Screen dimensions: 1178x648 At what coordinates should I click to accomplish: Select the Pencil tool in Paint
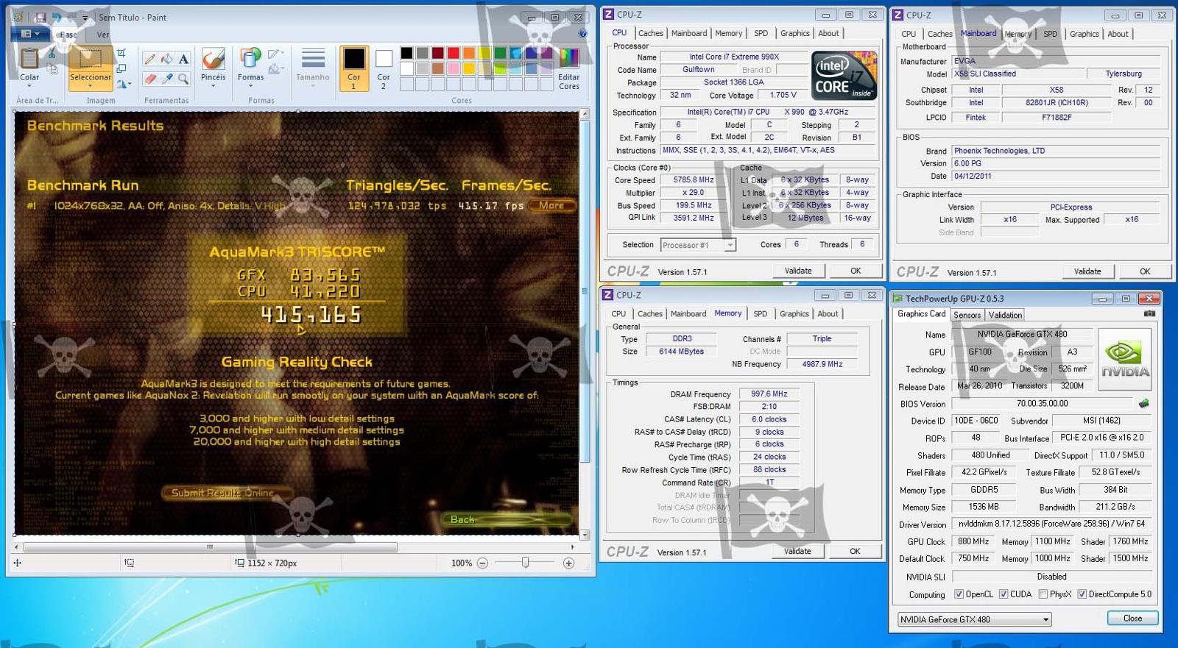pyautogui.click(x=149, y=60)
